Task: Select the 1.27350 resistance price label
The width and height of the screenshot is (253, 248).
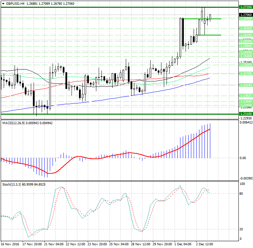Action: coord(245,7)
